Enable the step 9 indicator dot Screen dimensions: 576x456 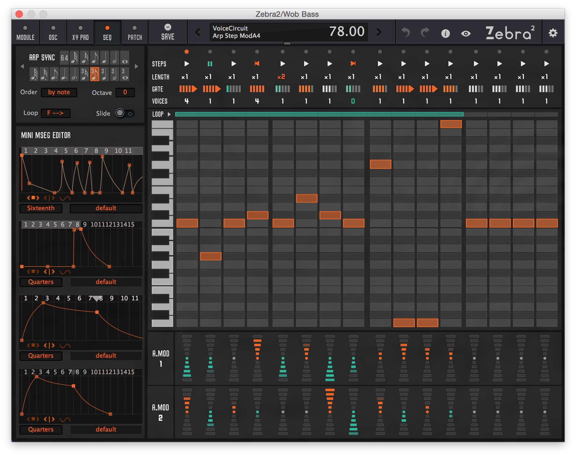pyautogui.click(x=380, y=52)
